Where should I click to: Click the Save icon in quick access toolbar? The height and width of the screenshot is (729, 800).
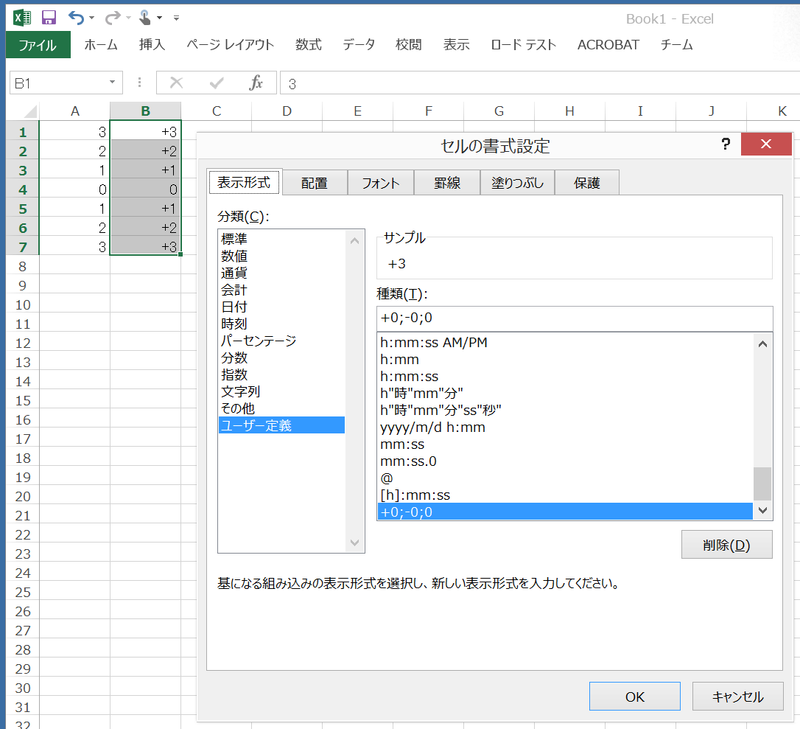[49, 18]
